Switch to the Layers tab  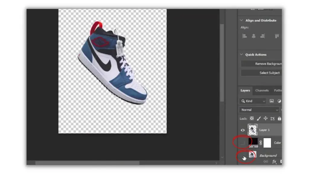coord(245,90)
